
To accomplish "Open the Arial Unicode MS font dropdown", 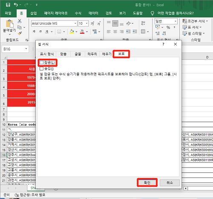I will click(x=75, y=23).
